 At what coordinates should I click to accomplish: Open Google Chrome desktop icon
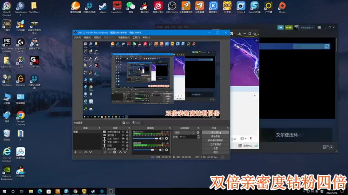pos(20,118)
